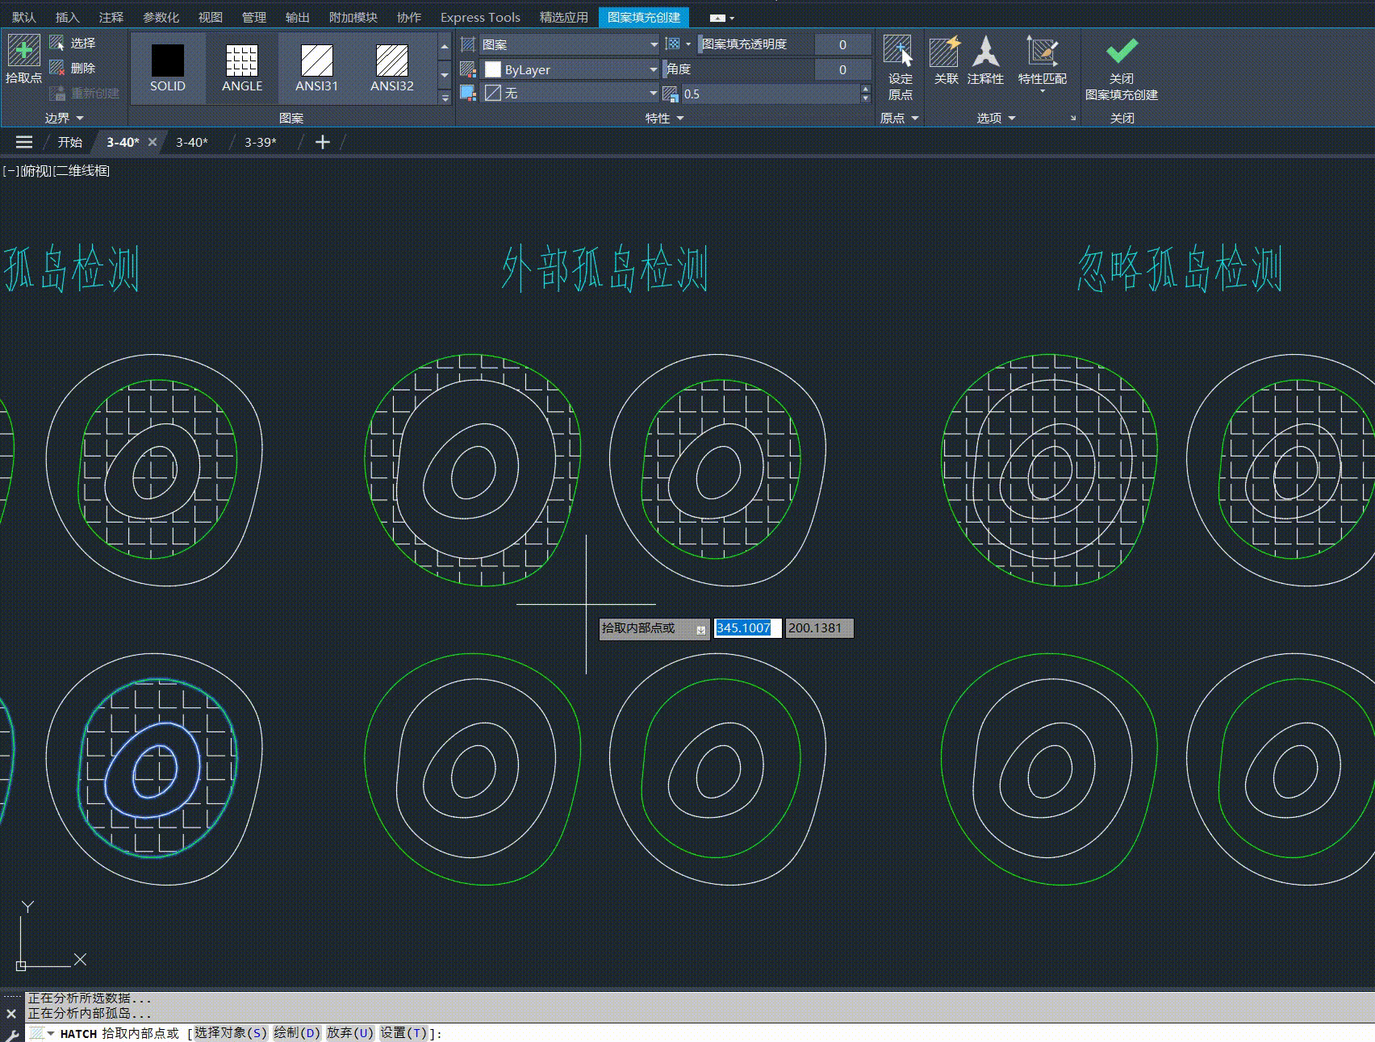Click the 拾取点 pick points icon
The width and height of the screenshot is (1375, 1042).
tap(23, 51)
